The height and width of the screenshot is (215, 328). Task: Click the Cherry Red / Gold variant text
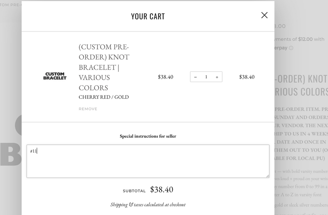point(104,97)
